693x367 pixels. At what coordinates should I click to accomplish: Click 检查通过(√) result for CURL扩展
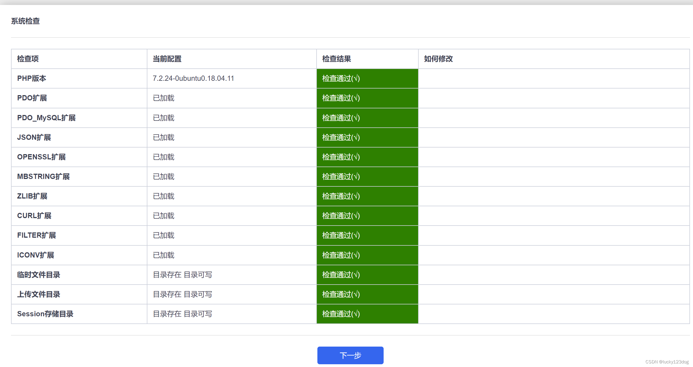pos(367,216)
